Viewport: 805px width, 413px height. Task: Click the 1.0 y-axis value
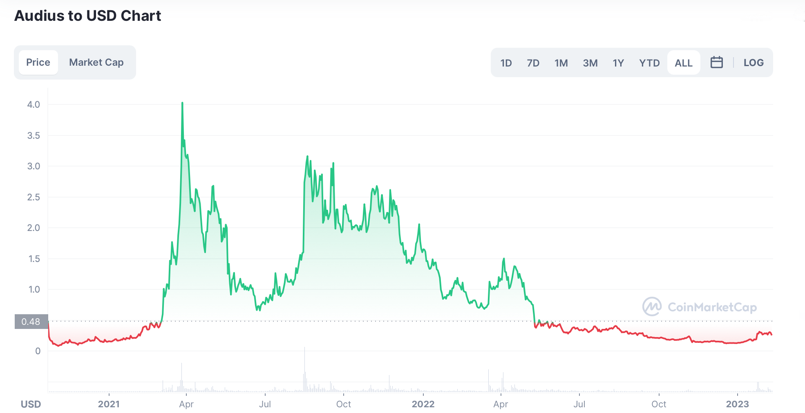(x=34, y=289)
